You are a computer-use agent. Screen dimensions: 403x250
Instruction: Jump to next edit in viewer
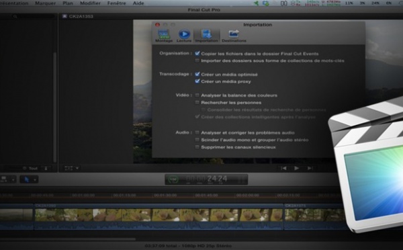[310, 168]
